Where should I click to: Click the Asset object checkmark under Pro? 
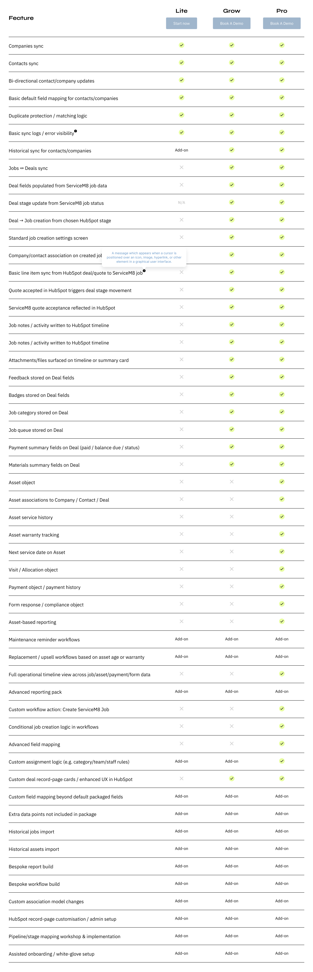click(x=281, y=482)
